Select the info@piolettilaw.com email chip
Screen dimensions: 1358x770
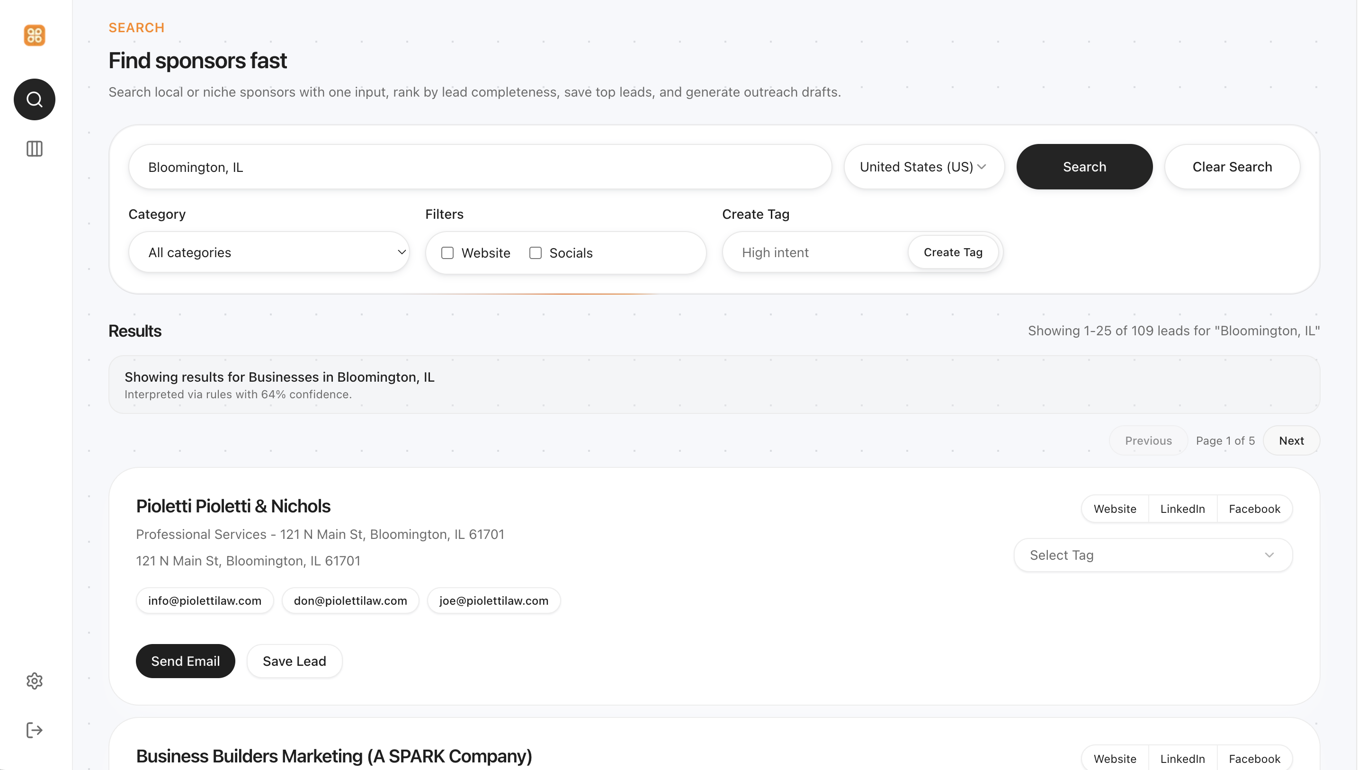click(x=205, y=601)
